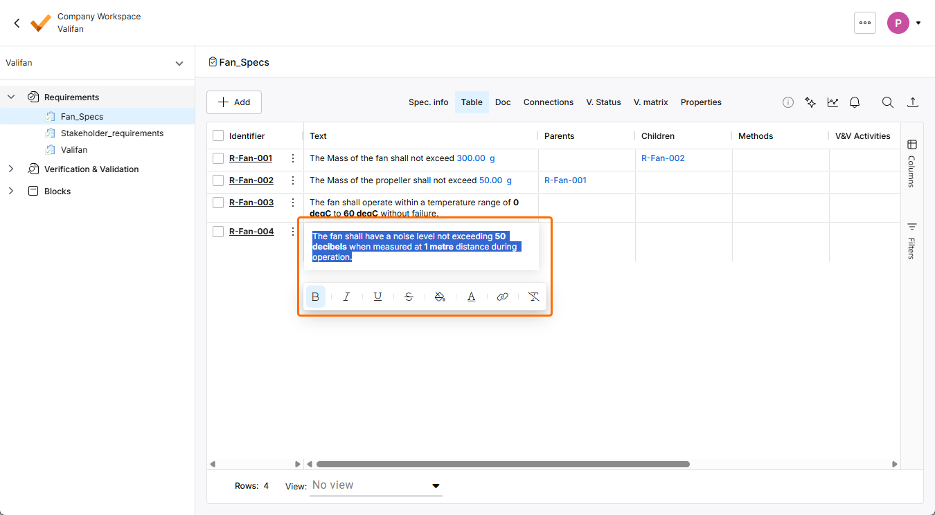Insert a link on selected text

[503, 297]
